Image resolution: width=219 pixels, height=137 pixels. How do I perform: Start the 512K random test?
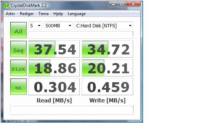tap(18, 68)
